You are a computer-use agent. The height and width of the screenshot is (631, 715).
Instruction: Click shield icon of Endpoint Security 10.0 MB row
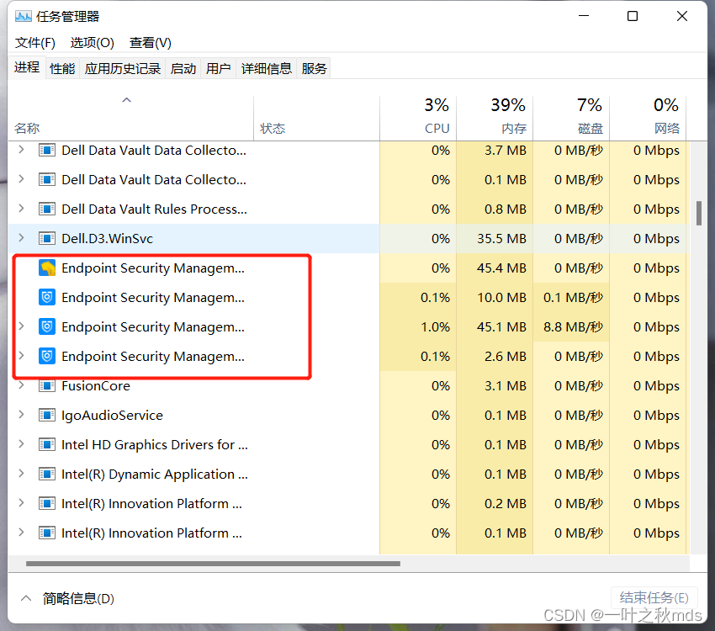click(47, 297)
